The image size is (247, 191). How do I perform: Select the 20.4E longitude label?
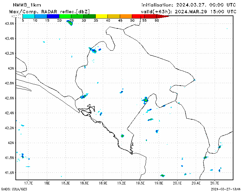click(196, 183)
